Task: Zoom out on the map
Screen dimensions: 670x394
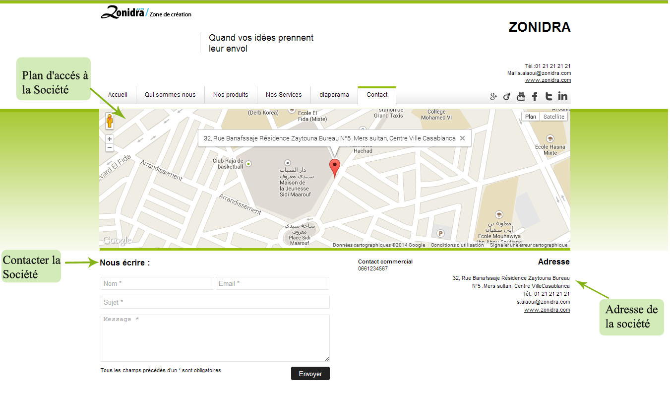Action: click(110, 147)
